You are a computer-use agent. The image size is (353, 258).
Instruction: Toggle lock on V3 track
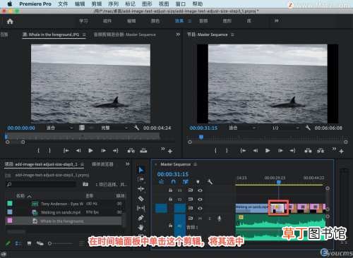point(171,190)
